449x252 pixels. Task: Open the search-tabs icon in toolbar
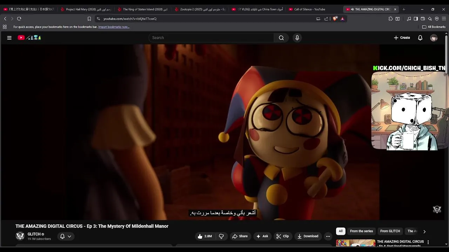(397, 19)
